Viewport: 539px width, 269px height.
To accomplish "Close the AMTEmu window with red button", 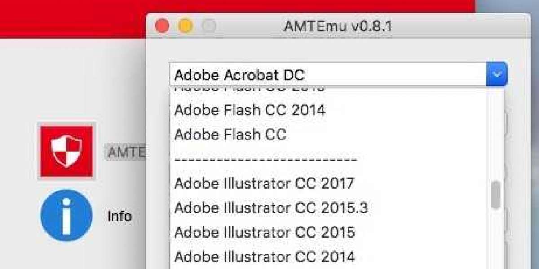I will 162,26.
